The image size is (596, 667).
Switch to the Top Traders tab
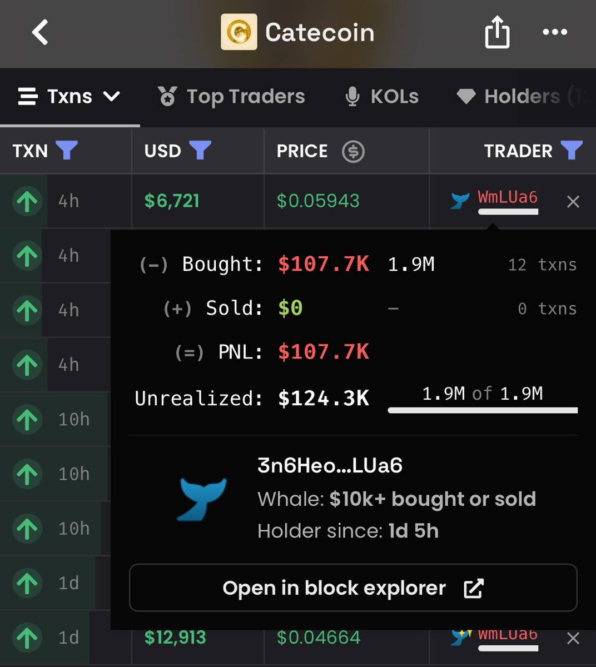[x=231, y=97]
